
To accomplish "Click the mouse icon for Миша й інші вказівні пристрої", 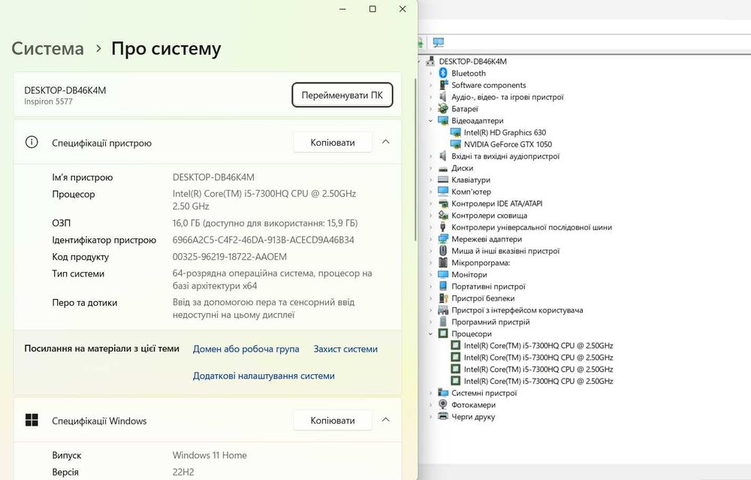I will [443, 251].
